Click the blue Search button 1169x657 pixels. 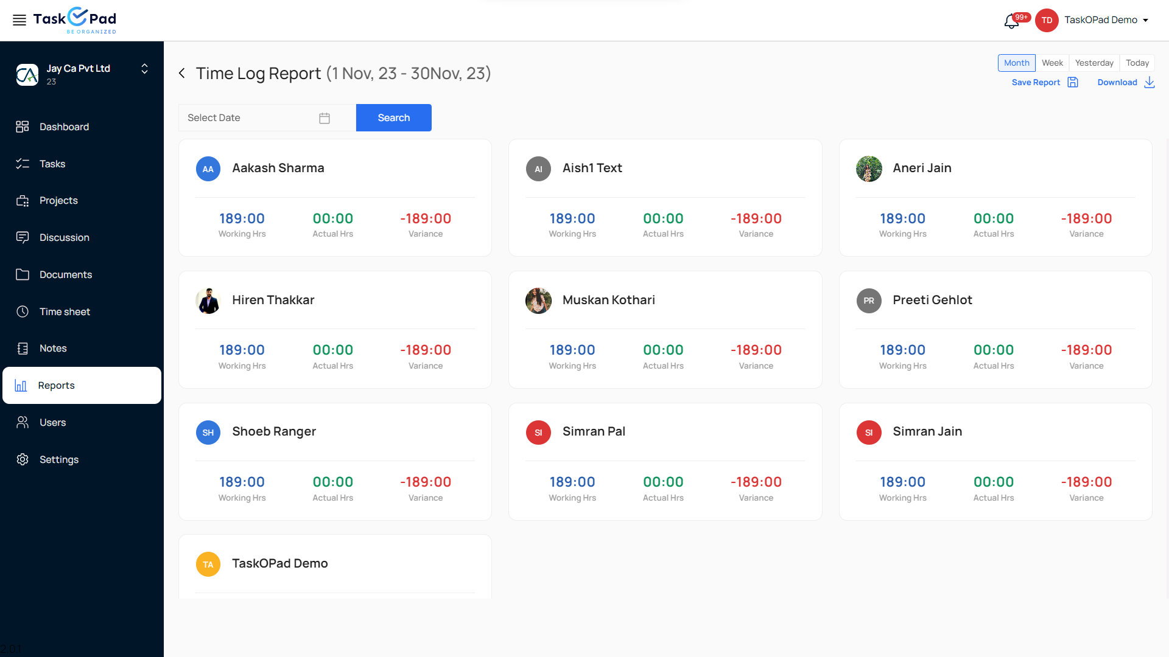click(393, 117)
